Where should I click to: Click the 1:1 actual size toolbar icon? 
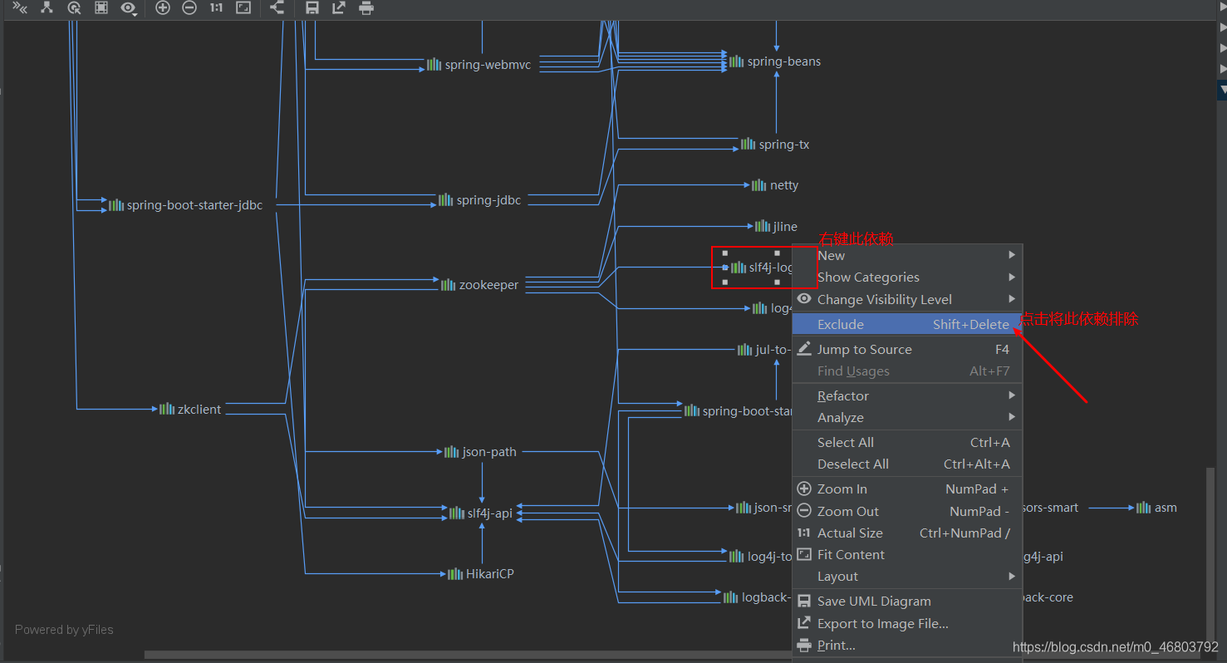point(216,8)
